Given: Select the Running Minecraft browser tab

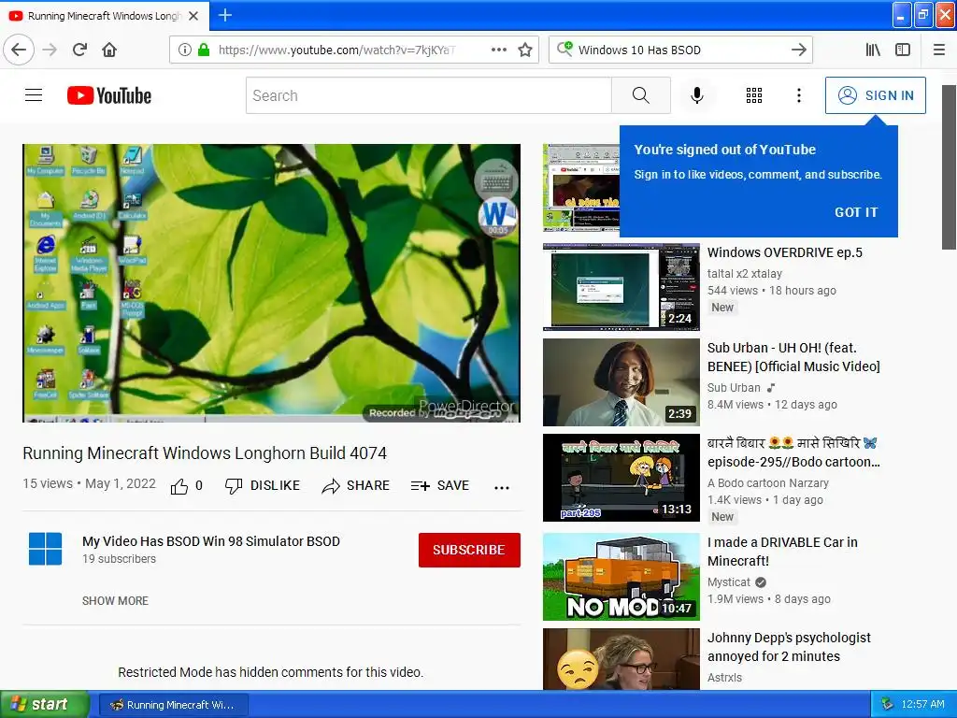Looking at the screenshot, I should click(104, 16).
